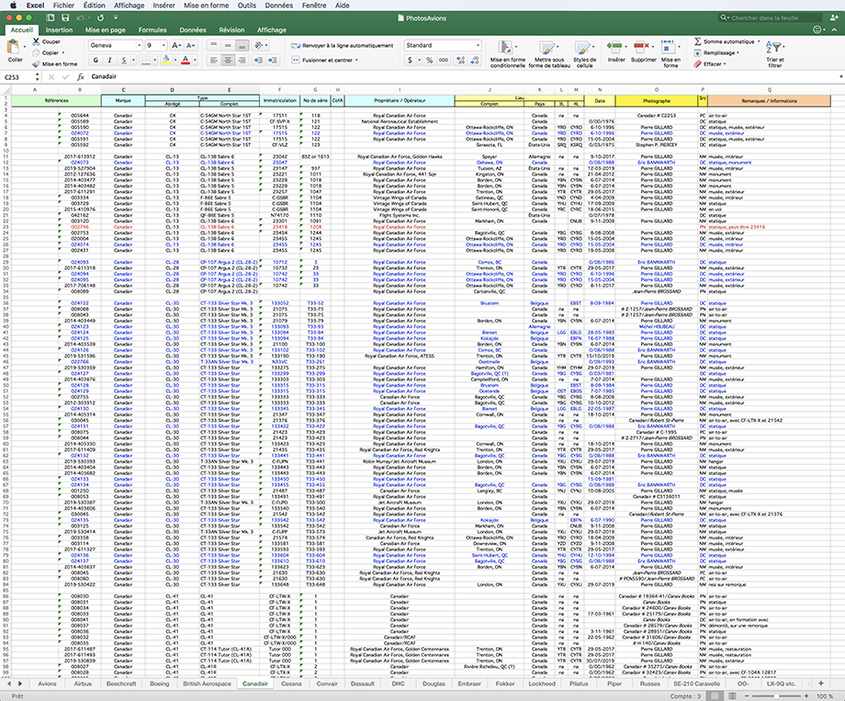Click the Supprimer cells icon
845x701 pixels.
coord(641,47)
